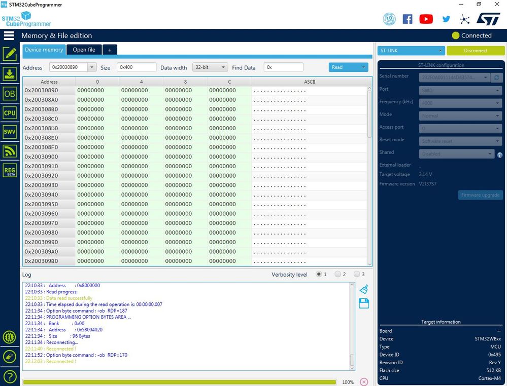Select verbosity level 3
The width and height of the screenshot is (507, 386).
(357, 275)
